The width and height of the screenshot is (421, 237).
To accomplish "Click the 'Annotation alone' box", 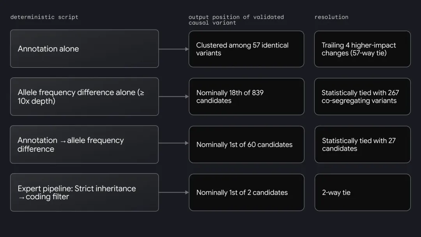I will (x=84, y=49).
